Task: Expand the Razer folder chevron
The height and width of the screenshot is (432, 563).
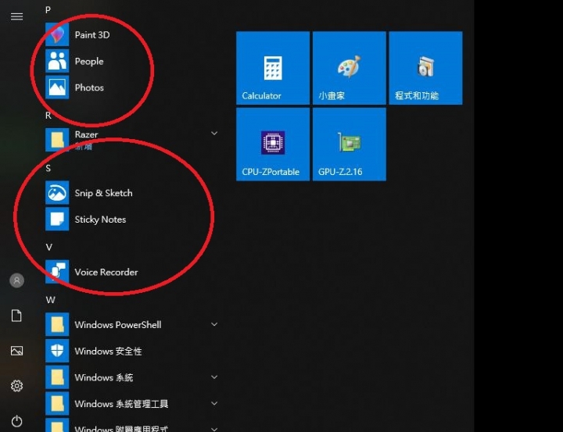Action: [x=214, y=133]
